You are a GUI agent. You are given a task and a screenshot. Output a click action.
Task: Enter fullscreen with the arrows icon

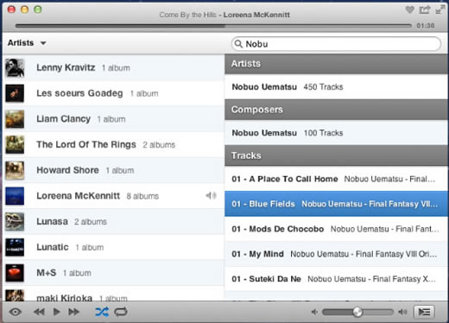pyautogui.click(x=440, y=9)
